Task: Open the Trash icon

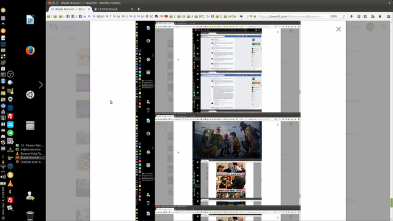Action: point(30,215)
